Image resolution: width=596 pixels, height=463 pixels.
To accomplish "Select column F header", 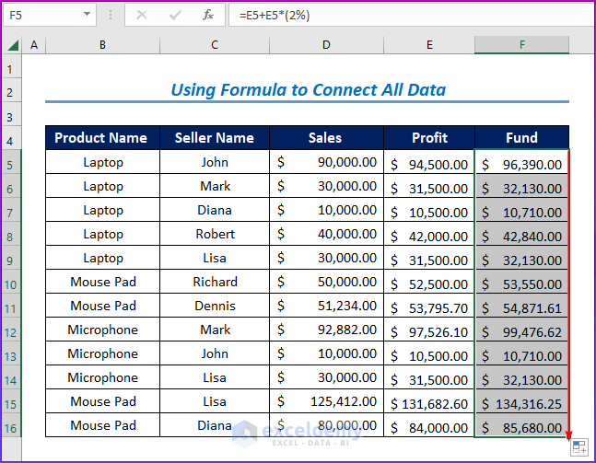I will point(522,45).
